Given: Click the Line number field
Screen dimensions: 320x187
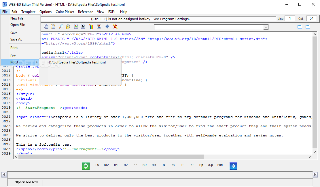Looking at the screenshot, I should (x=290, y=18).
